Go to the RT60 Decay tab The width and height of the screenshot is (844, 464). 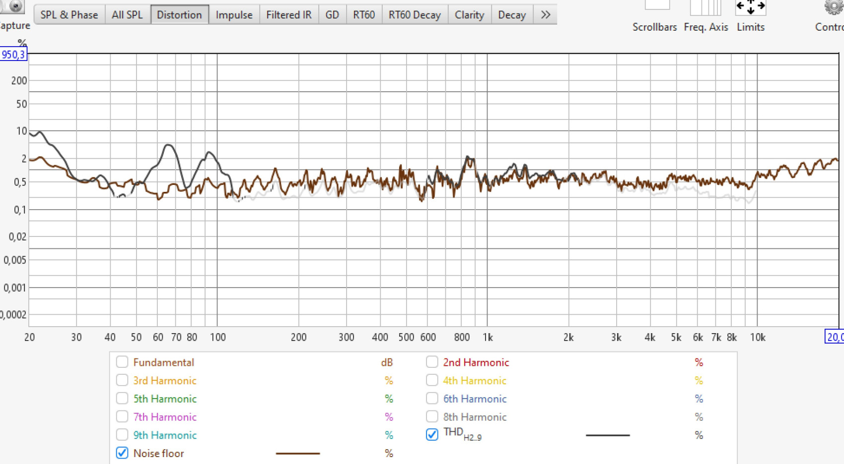[x=414, y=15]
